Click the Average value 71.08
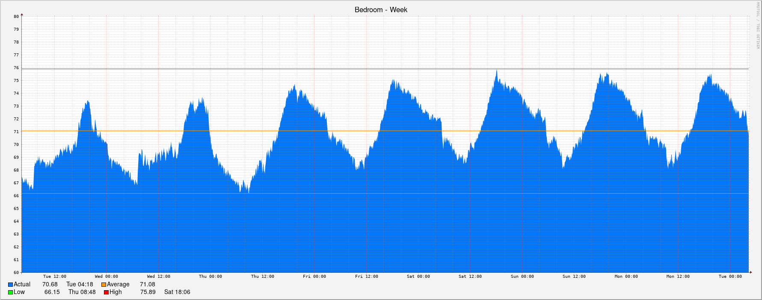The height and width of the screenshot is (300, 762). (x=148, y=284)
